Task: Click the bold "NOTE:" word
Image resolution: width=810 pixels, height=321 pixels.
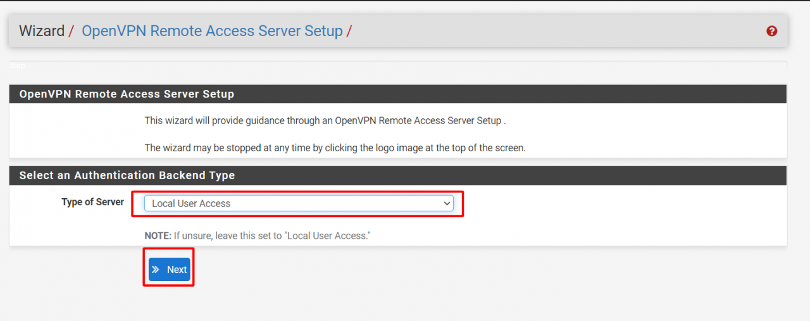Action: [x=158, y=236]
